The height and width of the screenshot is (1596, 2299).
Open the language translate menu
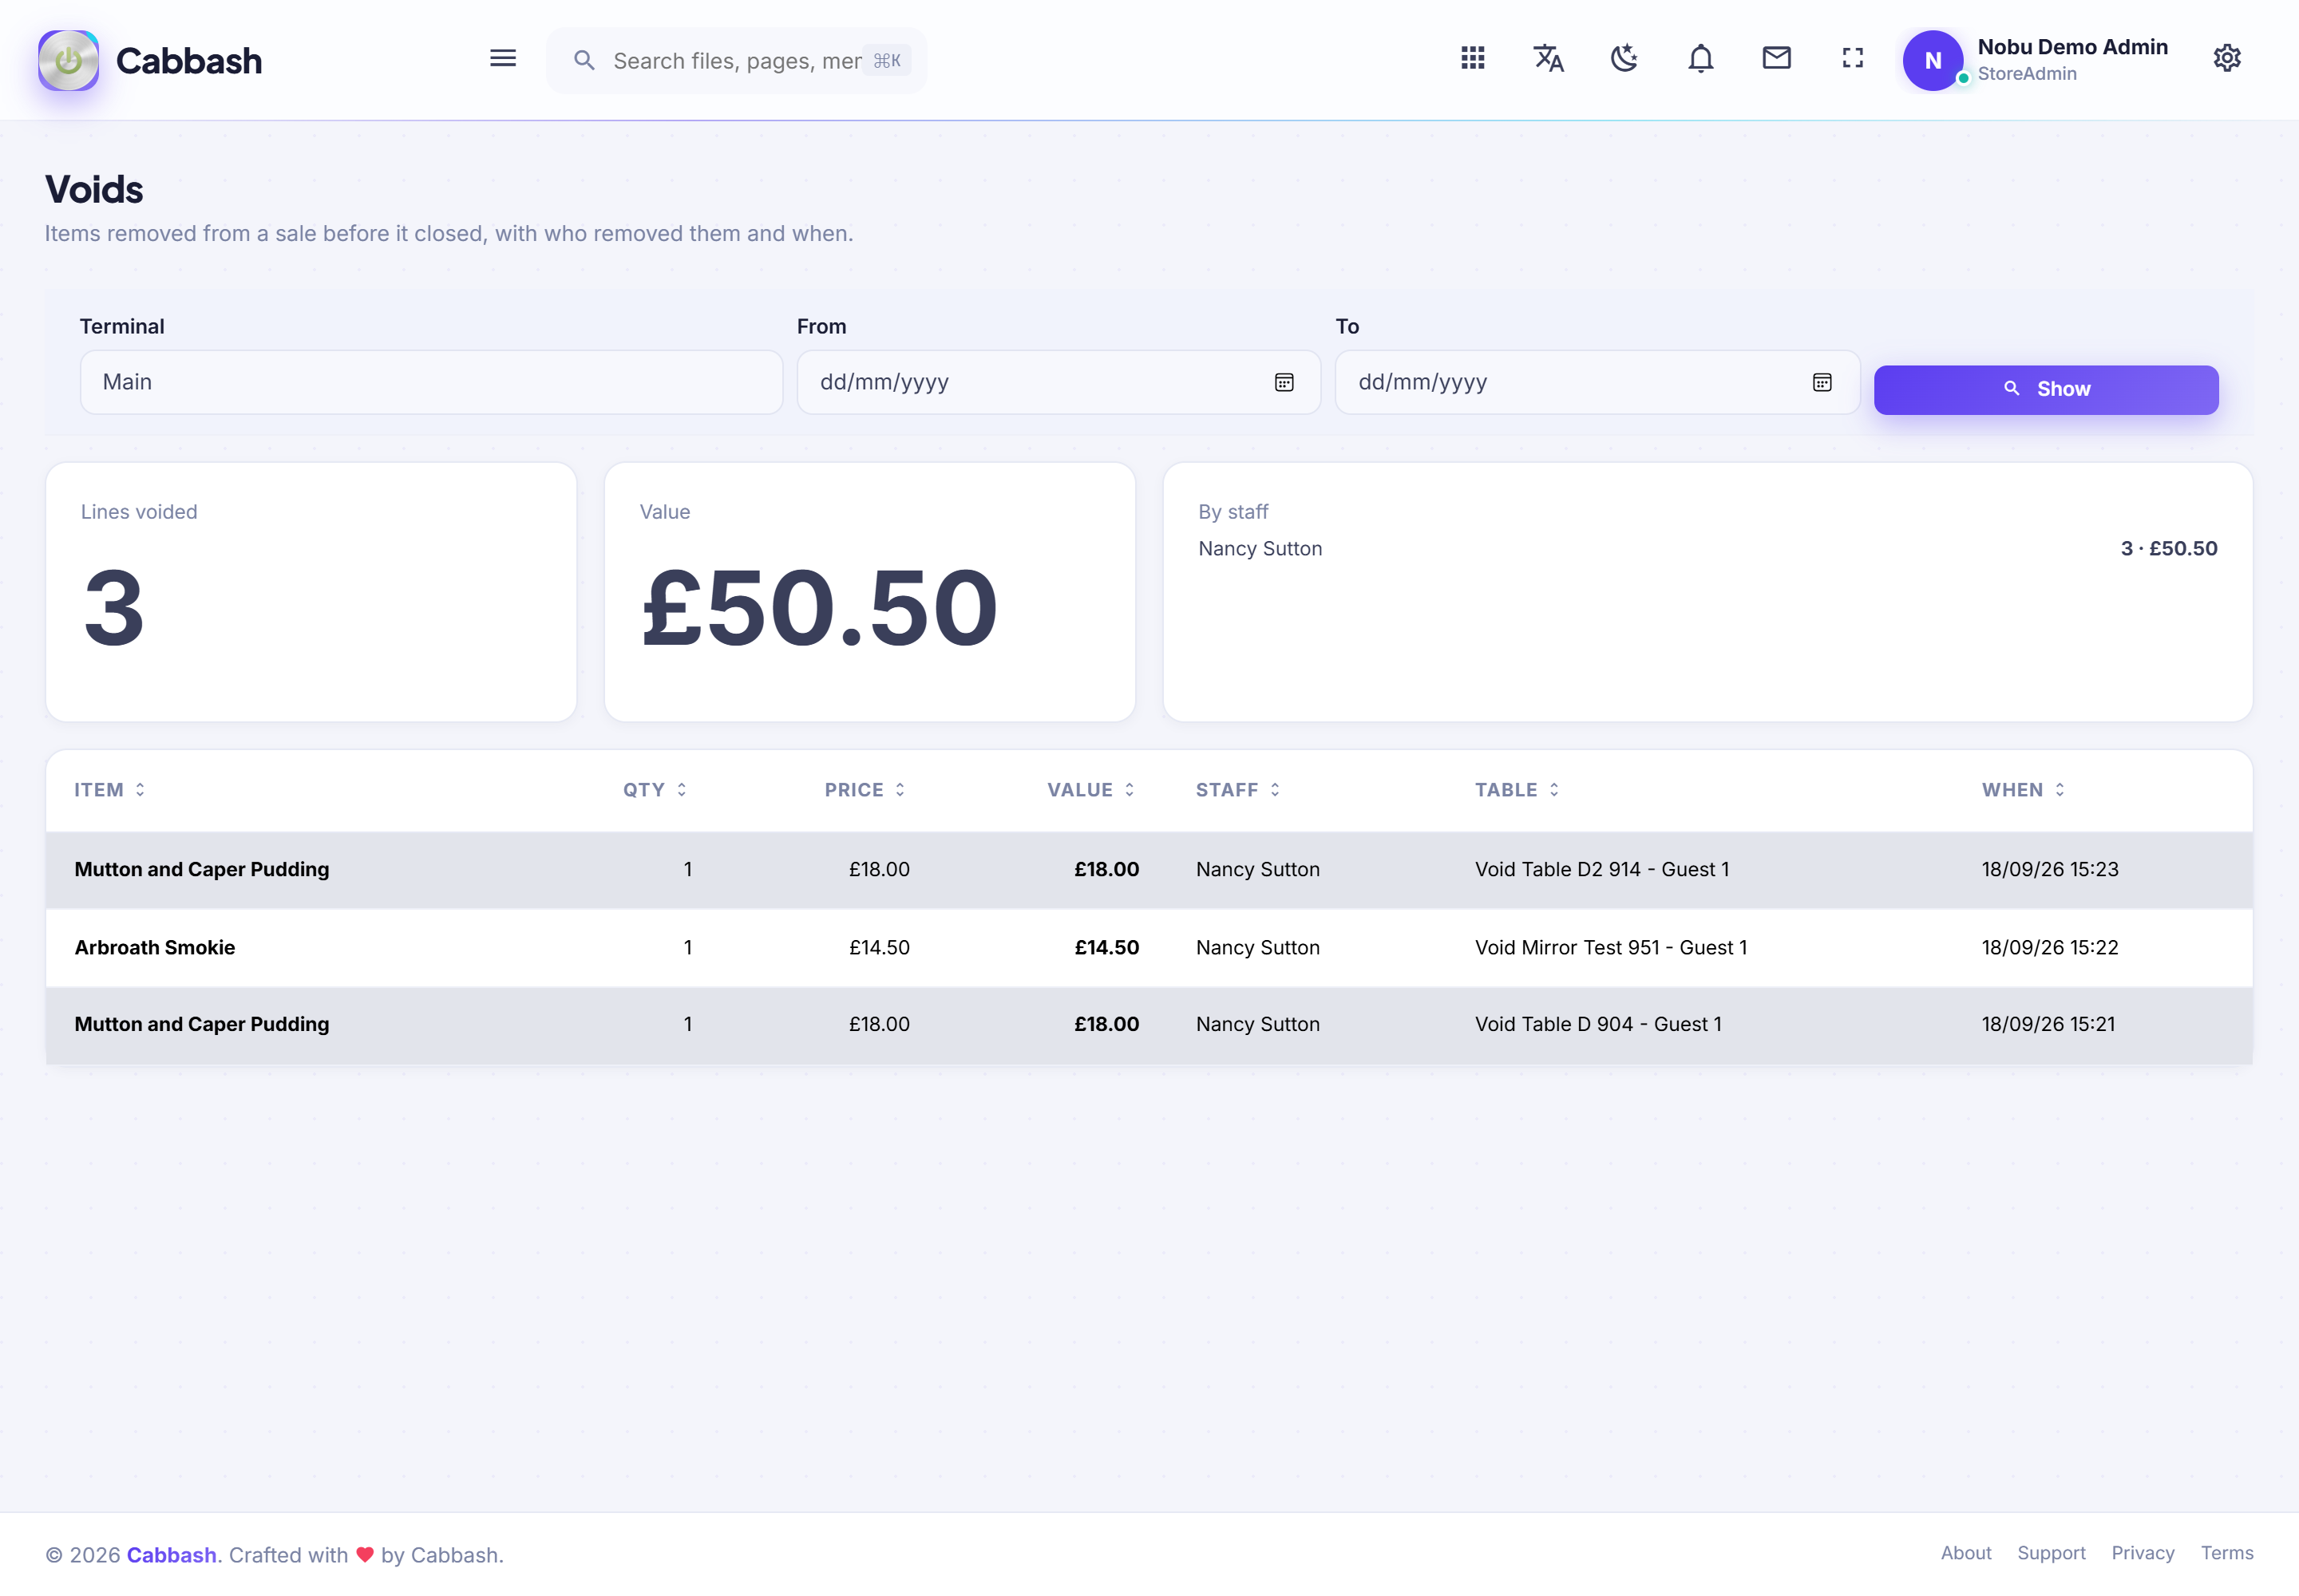pyautogui.click(x=1548, y=58)
